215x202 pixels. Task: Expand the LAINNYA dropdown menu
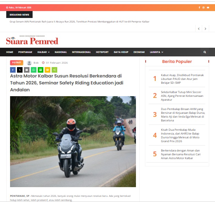[x=156, y=52]
